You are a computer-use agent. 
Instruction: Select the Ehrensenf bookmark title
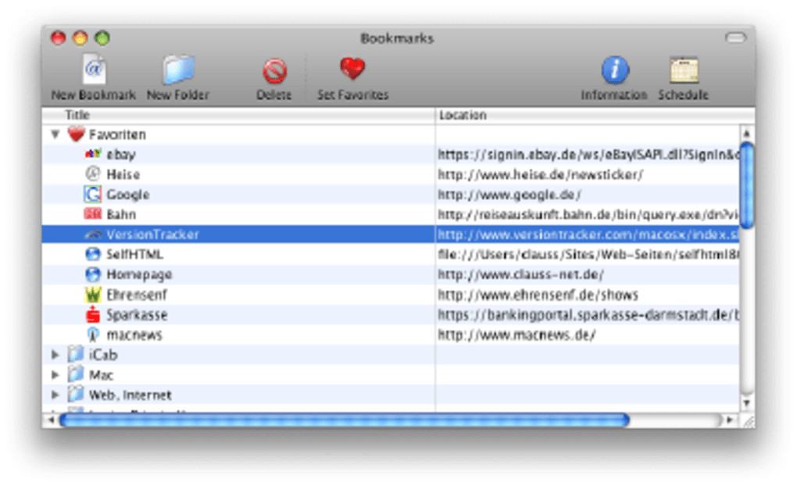click(x=137, y=295)
